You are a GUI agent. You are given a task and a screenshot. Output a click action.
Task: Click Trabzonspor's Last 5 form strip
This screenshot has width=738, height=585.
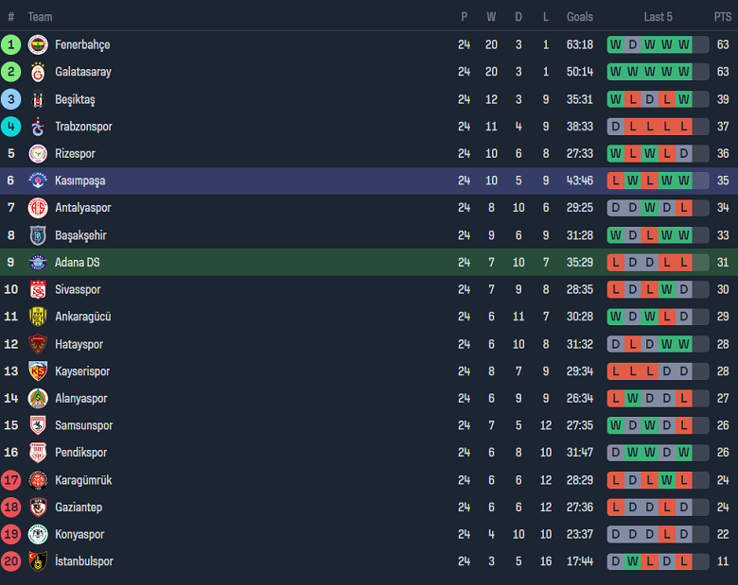coord(658,127)
